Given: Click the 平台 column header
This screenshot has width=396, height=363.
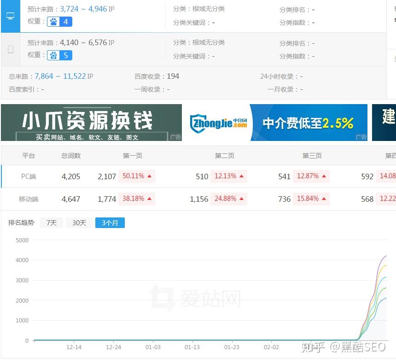Looking at the screenshot, I should click(28, 156).
